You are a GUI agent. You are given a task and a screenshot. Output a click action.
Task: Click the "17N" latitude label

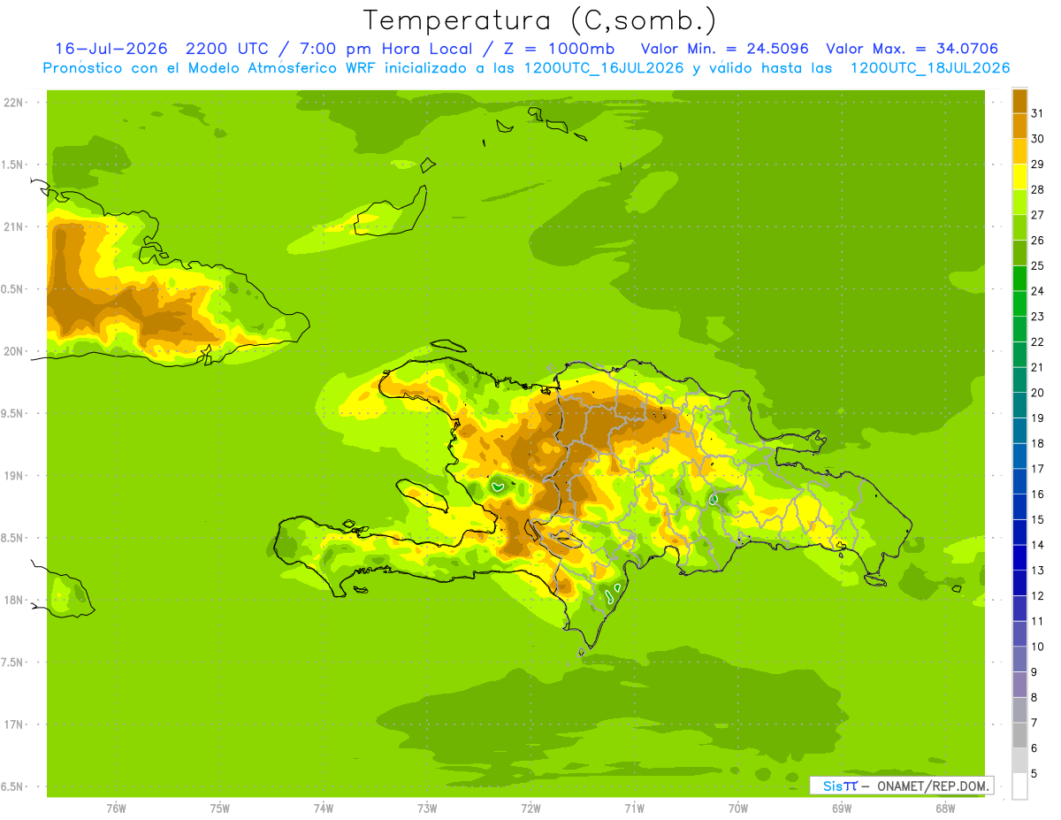pos(12,724)
